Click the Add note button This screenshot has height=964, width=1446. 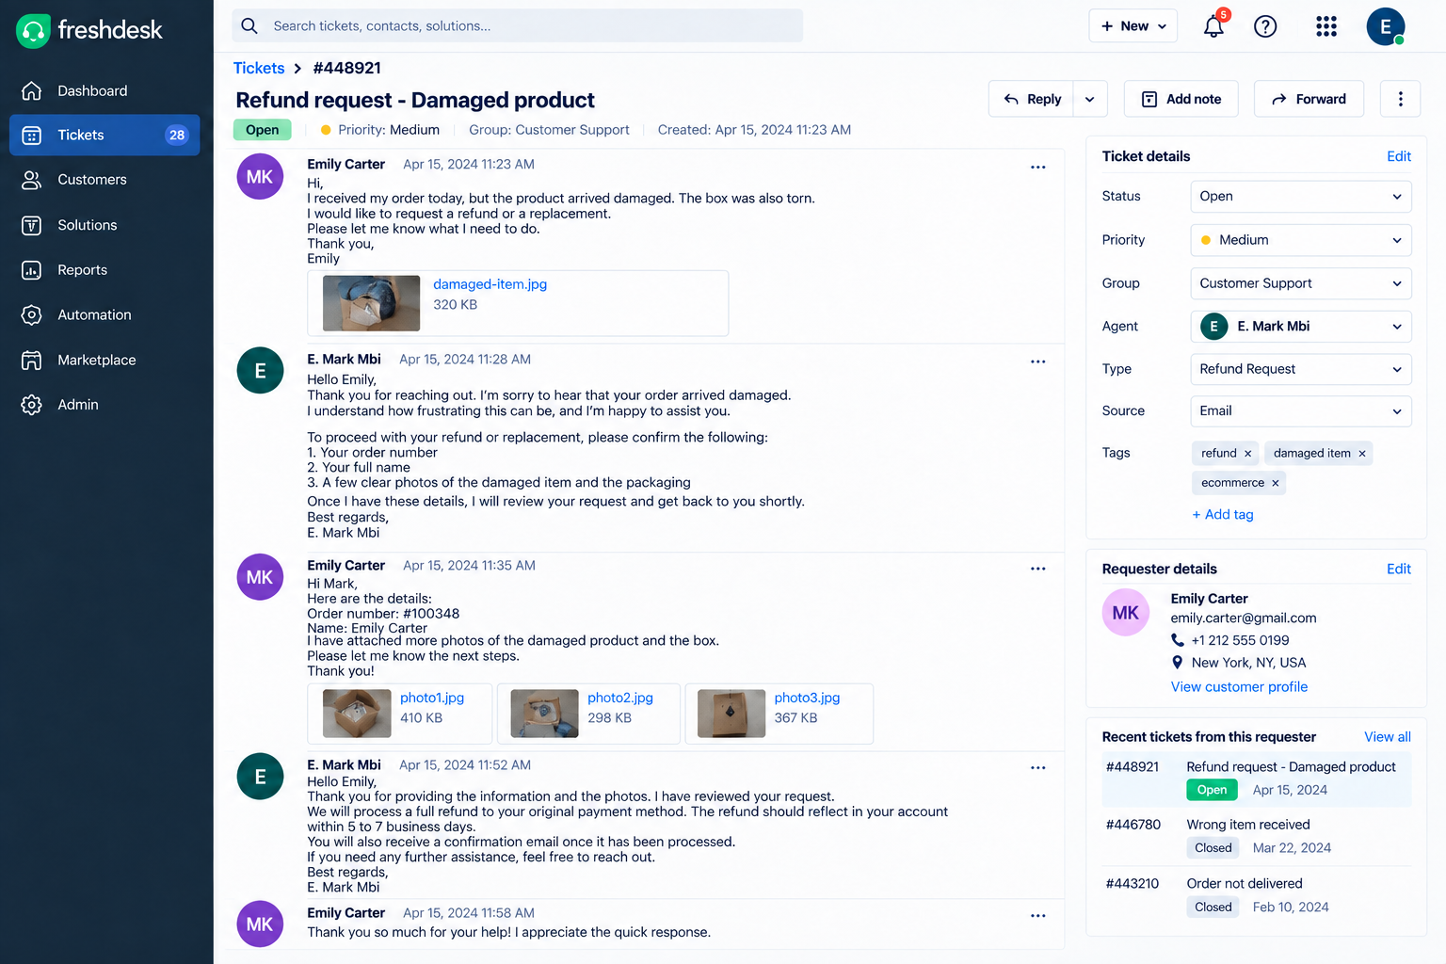coord(1181,99)
